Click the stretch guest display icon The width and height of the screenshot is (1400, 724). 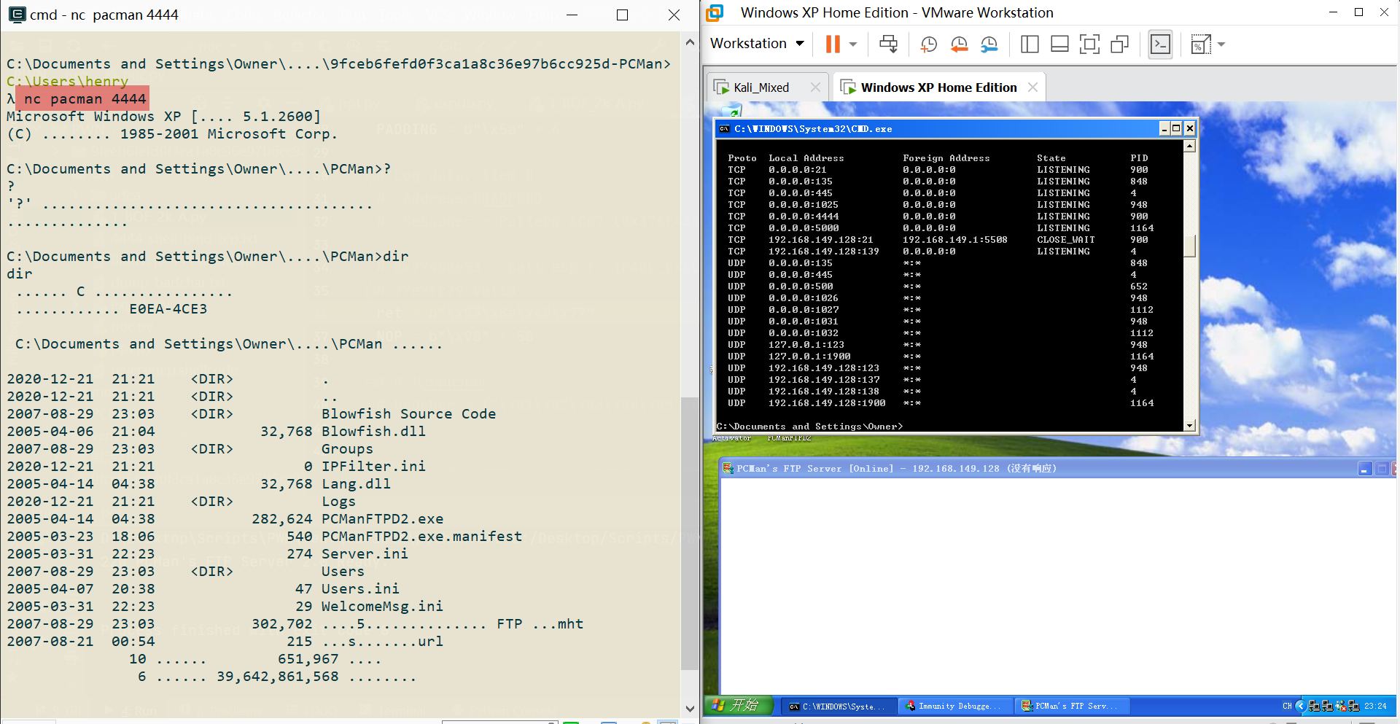click(x=1201, y=44)
